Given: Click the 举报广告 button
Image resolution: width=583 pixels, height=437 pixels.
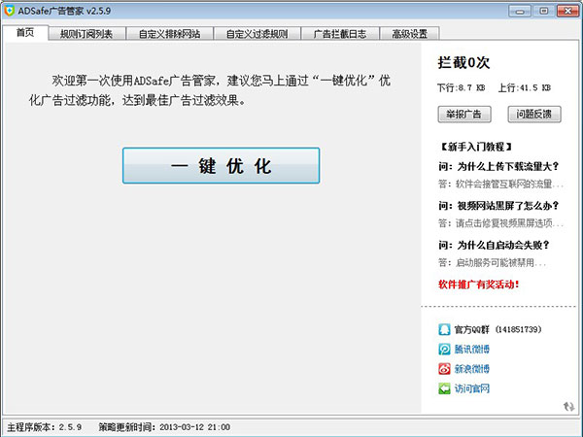Looking at the screenshot, I should [x=464, y=115].
